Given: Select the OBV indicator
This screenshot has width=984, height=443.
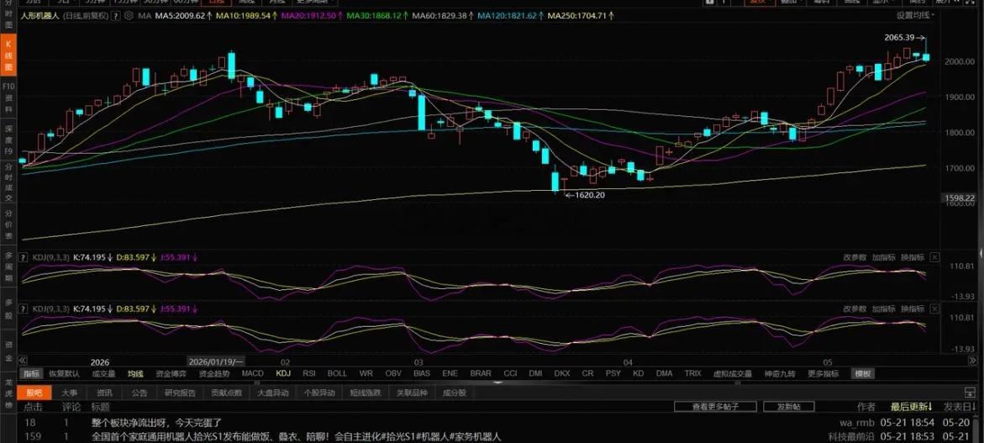Looking at the screenshot, I should pyautogui.click(x=393, y=373).
